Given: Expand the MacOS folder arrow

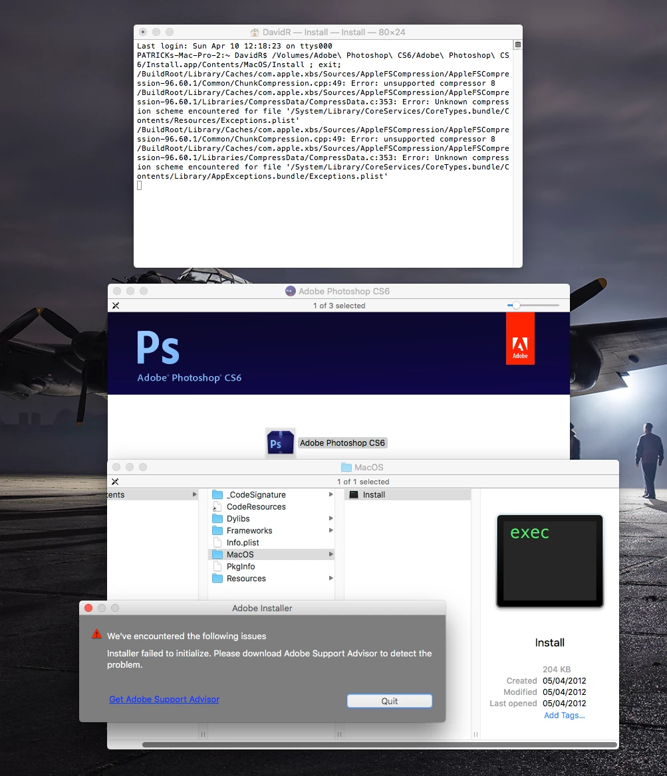Looking at the screenshot, I should (x=331, y=554).
